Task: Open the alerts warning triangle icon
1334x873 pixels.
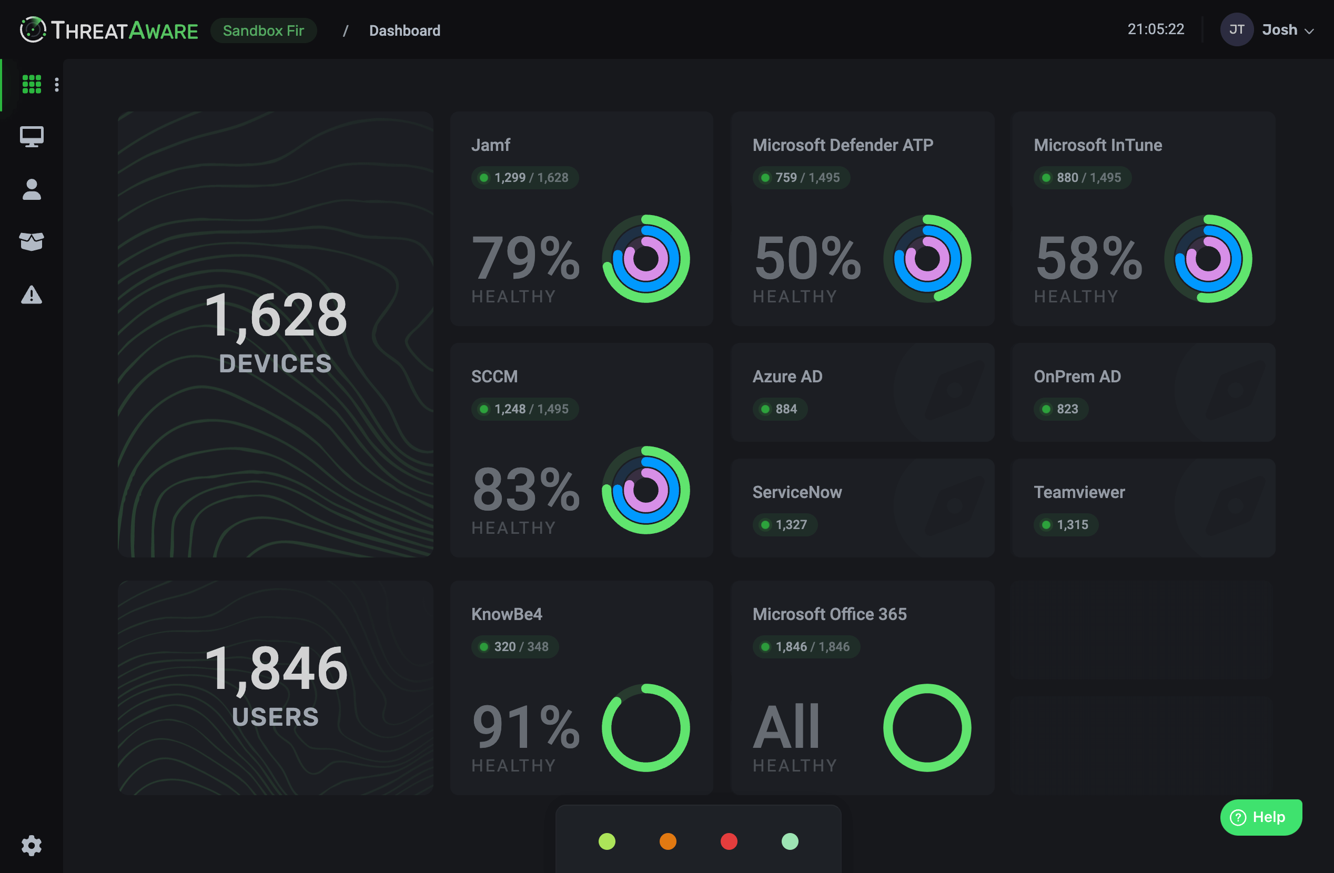Action: pyautogui.click(x=32, y=295)
